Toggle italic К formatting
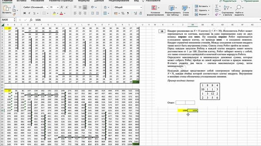Screen dimensions: 261x146 (x=29, y=13)
